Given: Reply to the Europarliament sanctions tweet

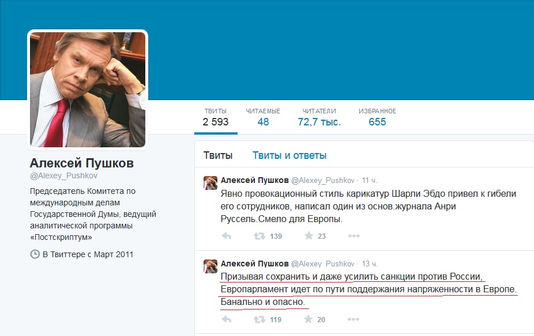Looking at the screenshot, I should coord(227,319).
